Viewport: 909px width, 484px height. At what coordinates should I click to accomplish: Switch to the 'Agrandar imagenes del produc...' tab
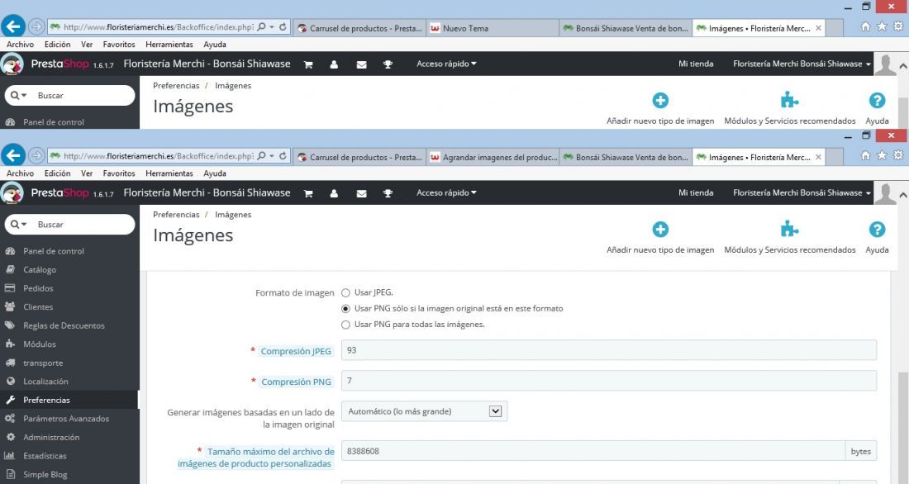(x=493, y=157)
